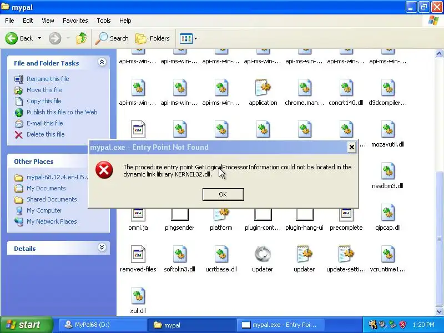Select the application file icon

(x=263, y=88)
